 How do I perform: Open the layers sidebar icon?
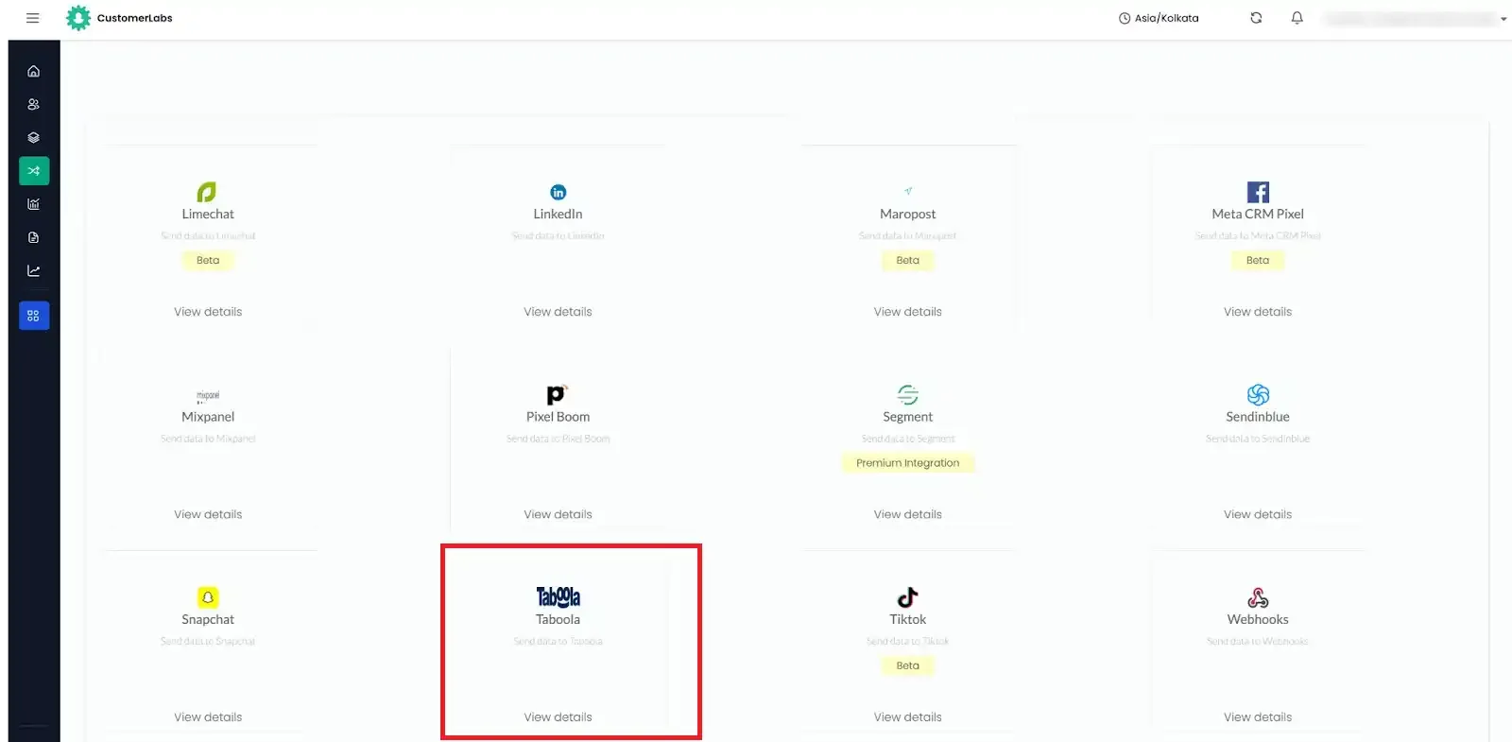(34, 137)
